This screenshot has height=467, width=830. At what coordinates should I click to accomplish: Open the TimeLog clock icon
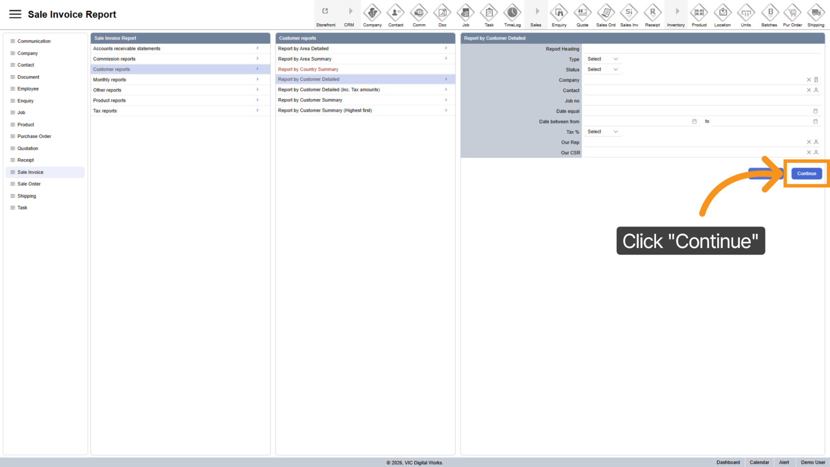(512, 12)
